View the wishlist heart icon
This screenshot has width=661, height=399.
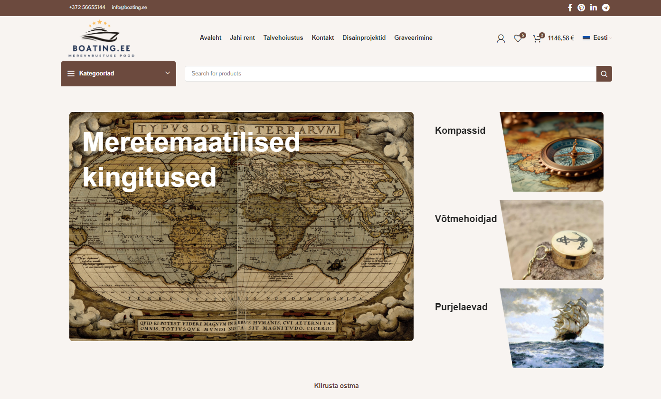point(518,38)
